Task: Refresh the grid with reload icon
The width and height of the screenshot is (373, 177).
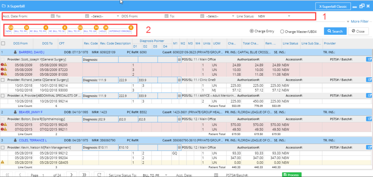Action: point(99,175)
